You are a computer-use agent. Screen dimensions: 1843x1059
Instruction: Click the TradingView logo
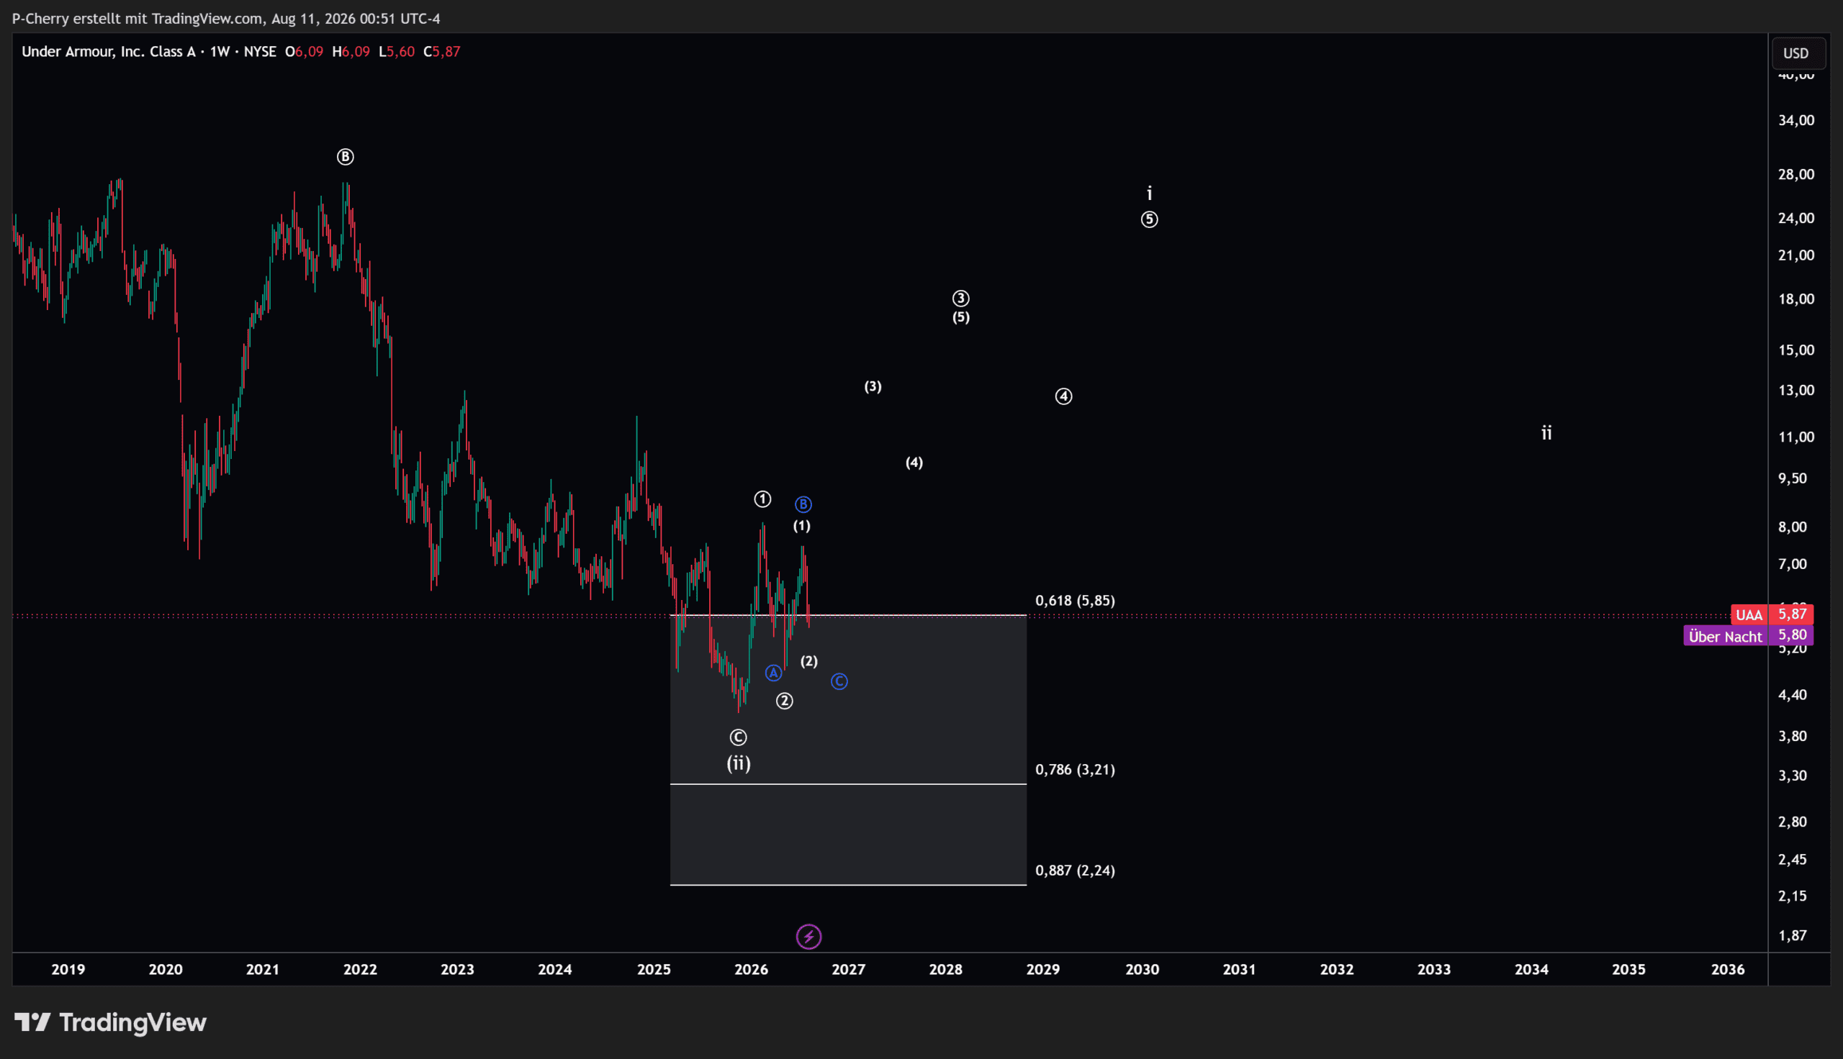111,1022
